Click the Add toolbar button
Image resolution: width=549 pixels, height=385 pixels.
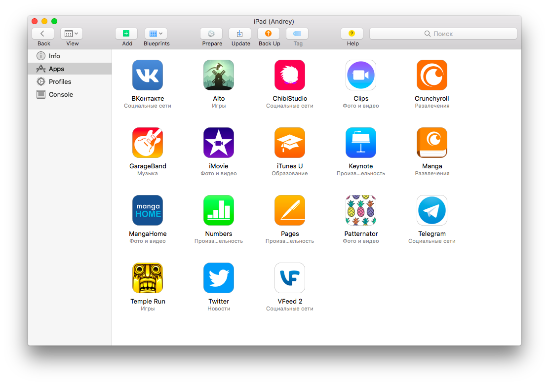(126, 34)
